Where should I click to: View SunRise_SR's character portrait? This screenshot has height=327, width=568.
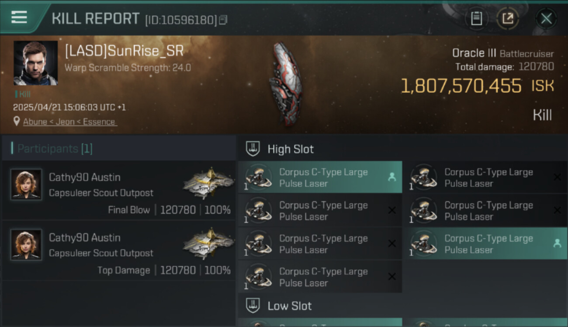pyautogui.click(x=35, y=63)
